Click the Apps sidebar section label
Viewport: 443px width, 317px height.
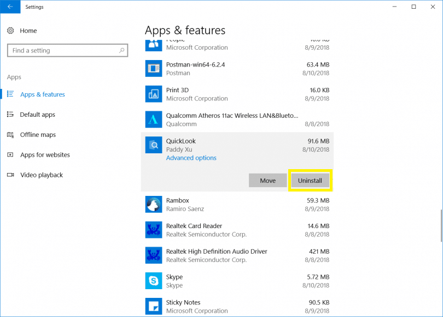(14, 77)
